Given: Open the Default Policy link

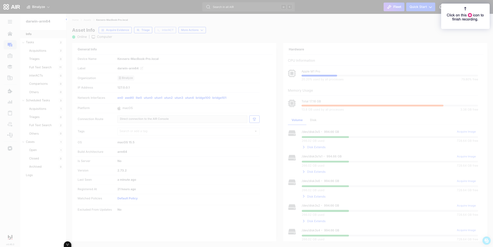Looking at the screenshot, I should (x=127, y=198).
